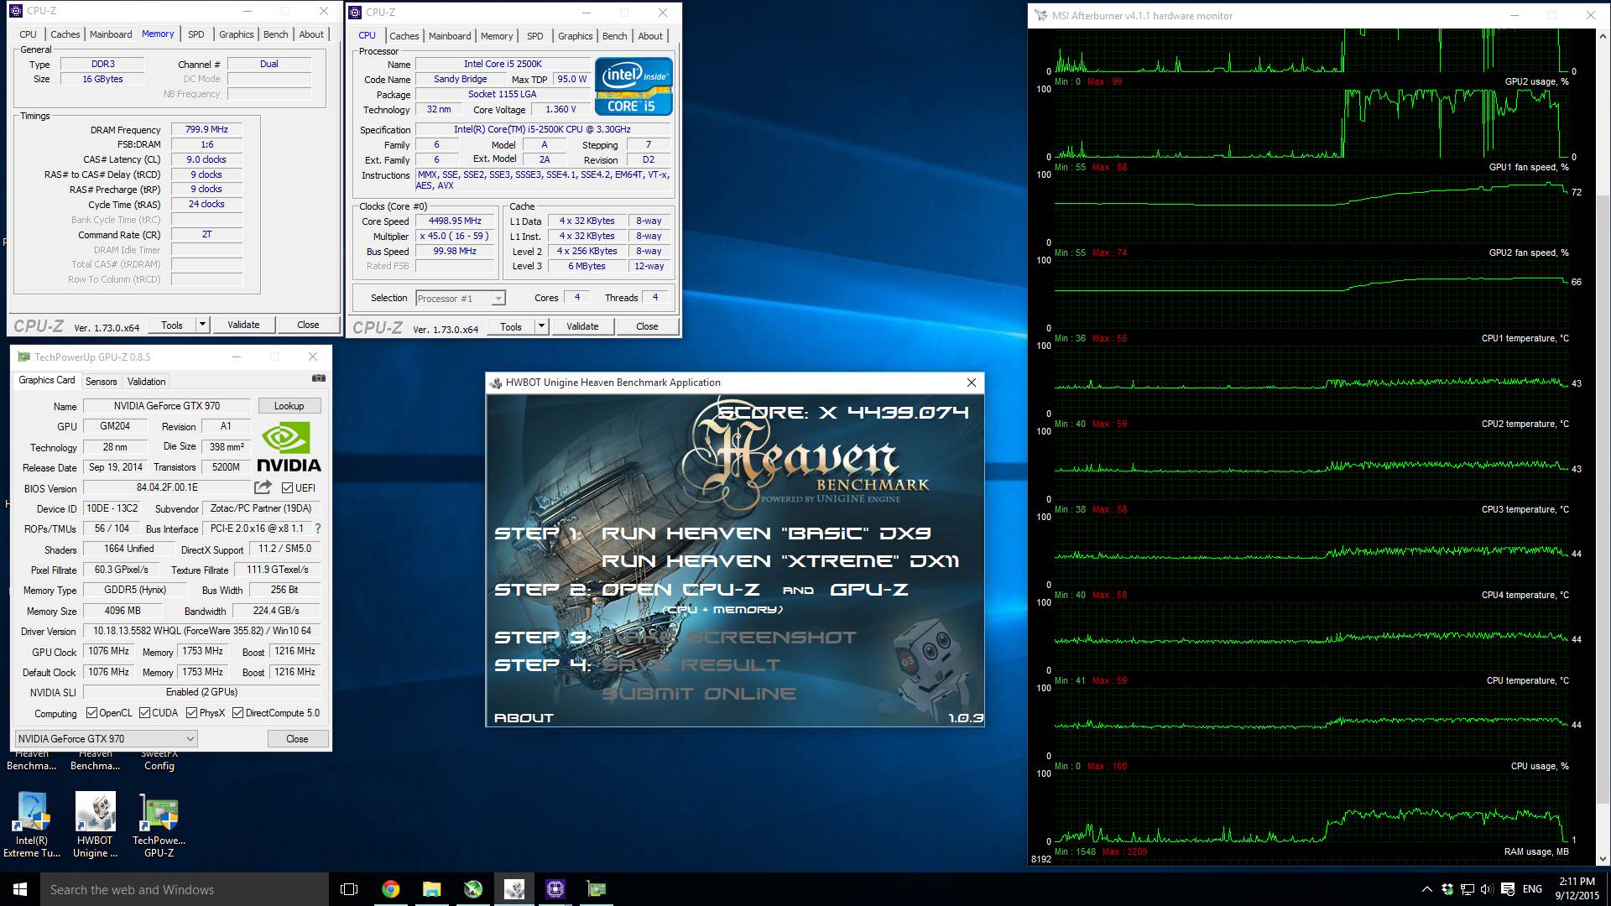Click the NVIDIA logo in GPU-Z

click(x=288, y=447)
